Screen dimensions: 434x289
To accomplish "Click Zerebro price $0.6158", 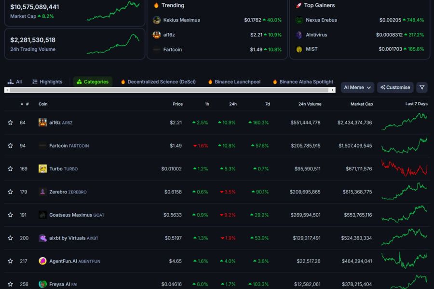I will click(x=173, y=192).
